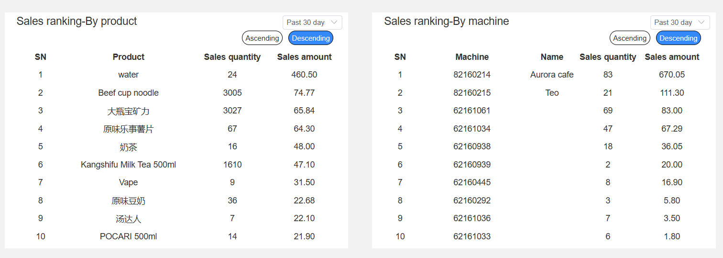The image size is (723, 258).
Task: Select Kangshifu Milk Tea 500ml product
Action: coord(129,165)
